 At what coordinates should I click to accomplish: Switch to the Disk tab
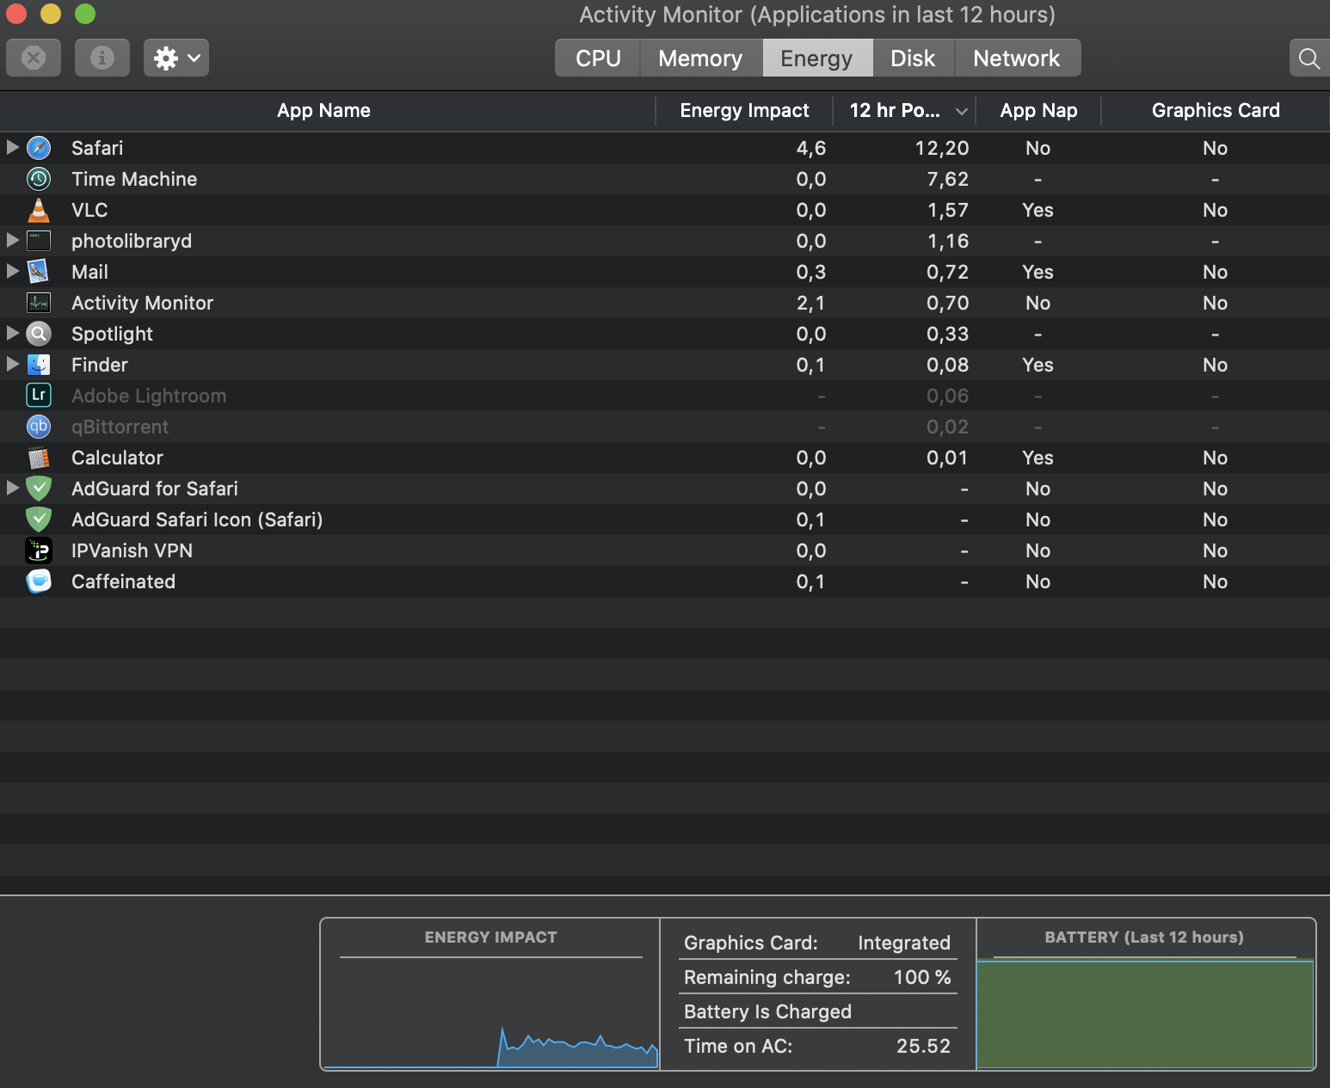913,58
